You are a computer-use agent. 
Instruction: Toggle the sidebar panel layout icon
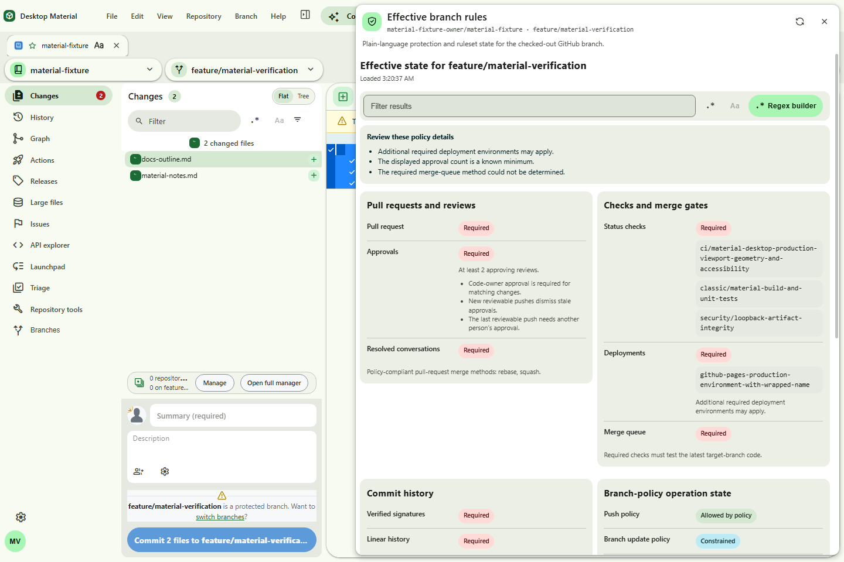click(x=305, y=15)
